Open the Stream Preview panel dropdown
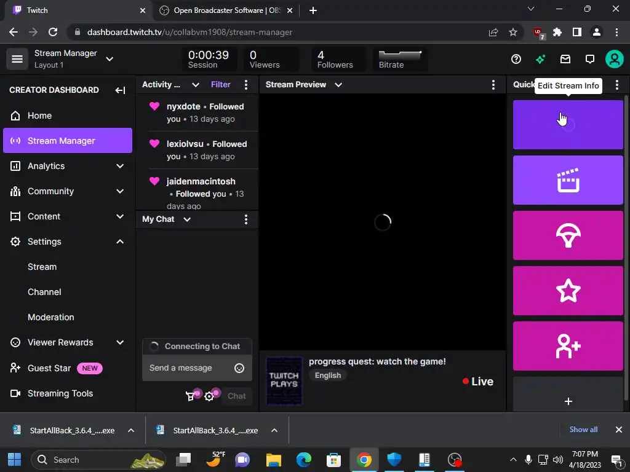The image size is (630, 472). 338,85
